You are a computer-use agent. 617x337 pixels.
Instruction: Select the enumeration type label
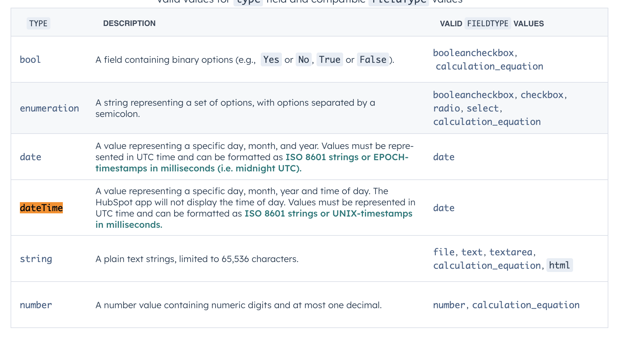click(x=49, y=108)
